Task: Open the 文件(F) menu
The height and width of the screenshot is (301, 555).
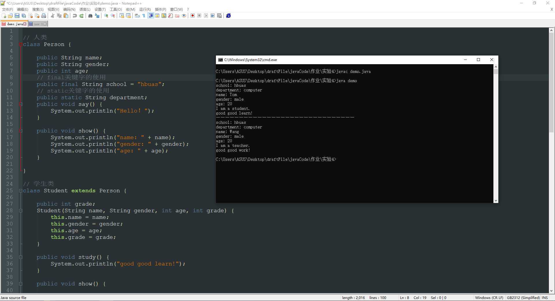Action: (7, 10)
